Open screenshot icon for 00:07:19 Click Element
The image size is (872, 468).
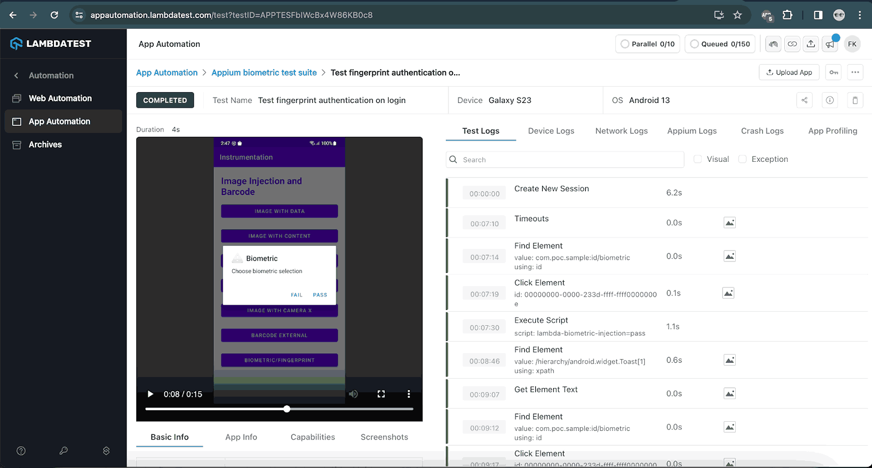pos(728,293)
